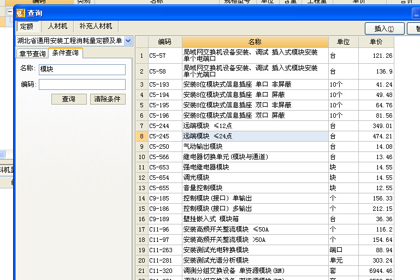Screen dimensions: 420x280
Task: Click the 查询 dialog title icon
Action: 21,13
